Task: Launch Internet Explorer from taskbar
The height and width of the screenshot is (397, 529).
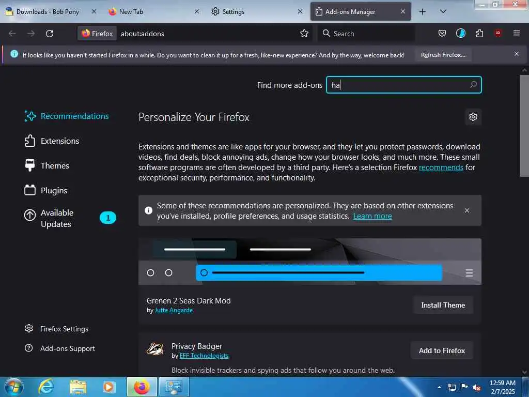Action: [45, 387]
